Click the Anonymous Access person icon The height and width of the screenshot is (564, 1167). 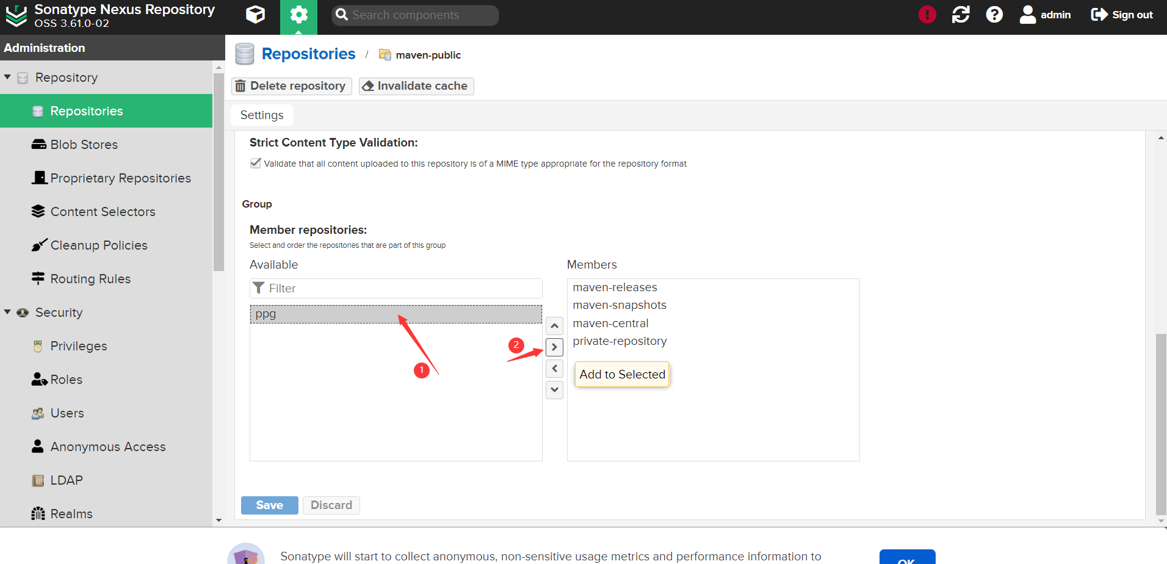click(x=38, y=446)
